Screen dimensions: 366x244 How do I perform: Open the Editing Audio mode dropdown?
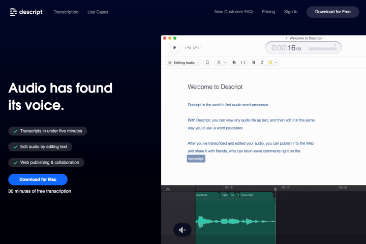(183, 63)
